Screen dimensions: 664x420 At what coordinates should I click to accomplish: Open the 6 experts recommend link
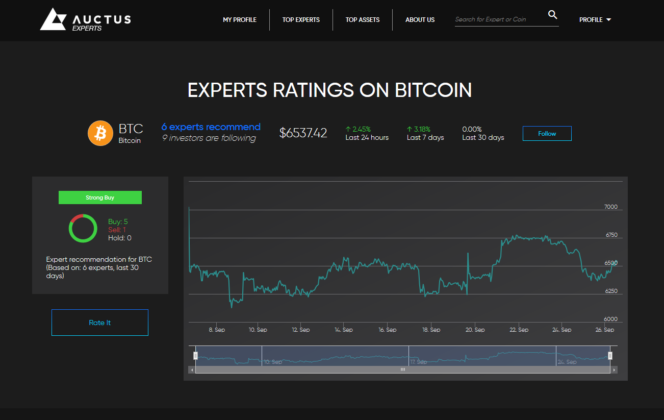(x=211, y=127)
